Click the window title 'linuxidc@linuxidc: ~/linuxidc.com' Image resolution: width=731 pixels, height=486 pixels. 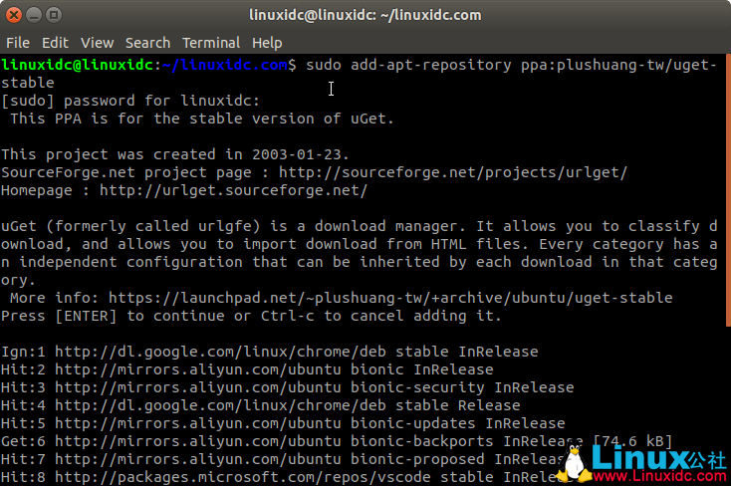pyautogui.click(x=365, y=15)
